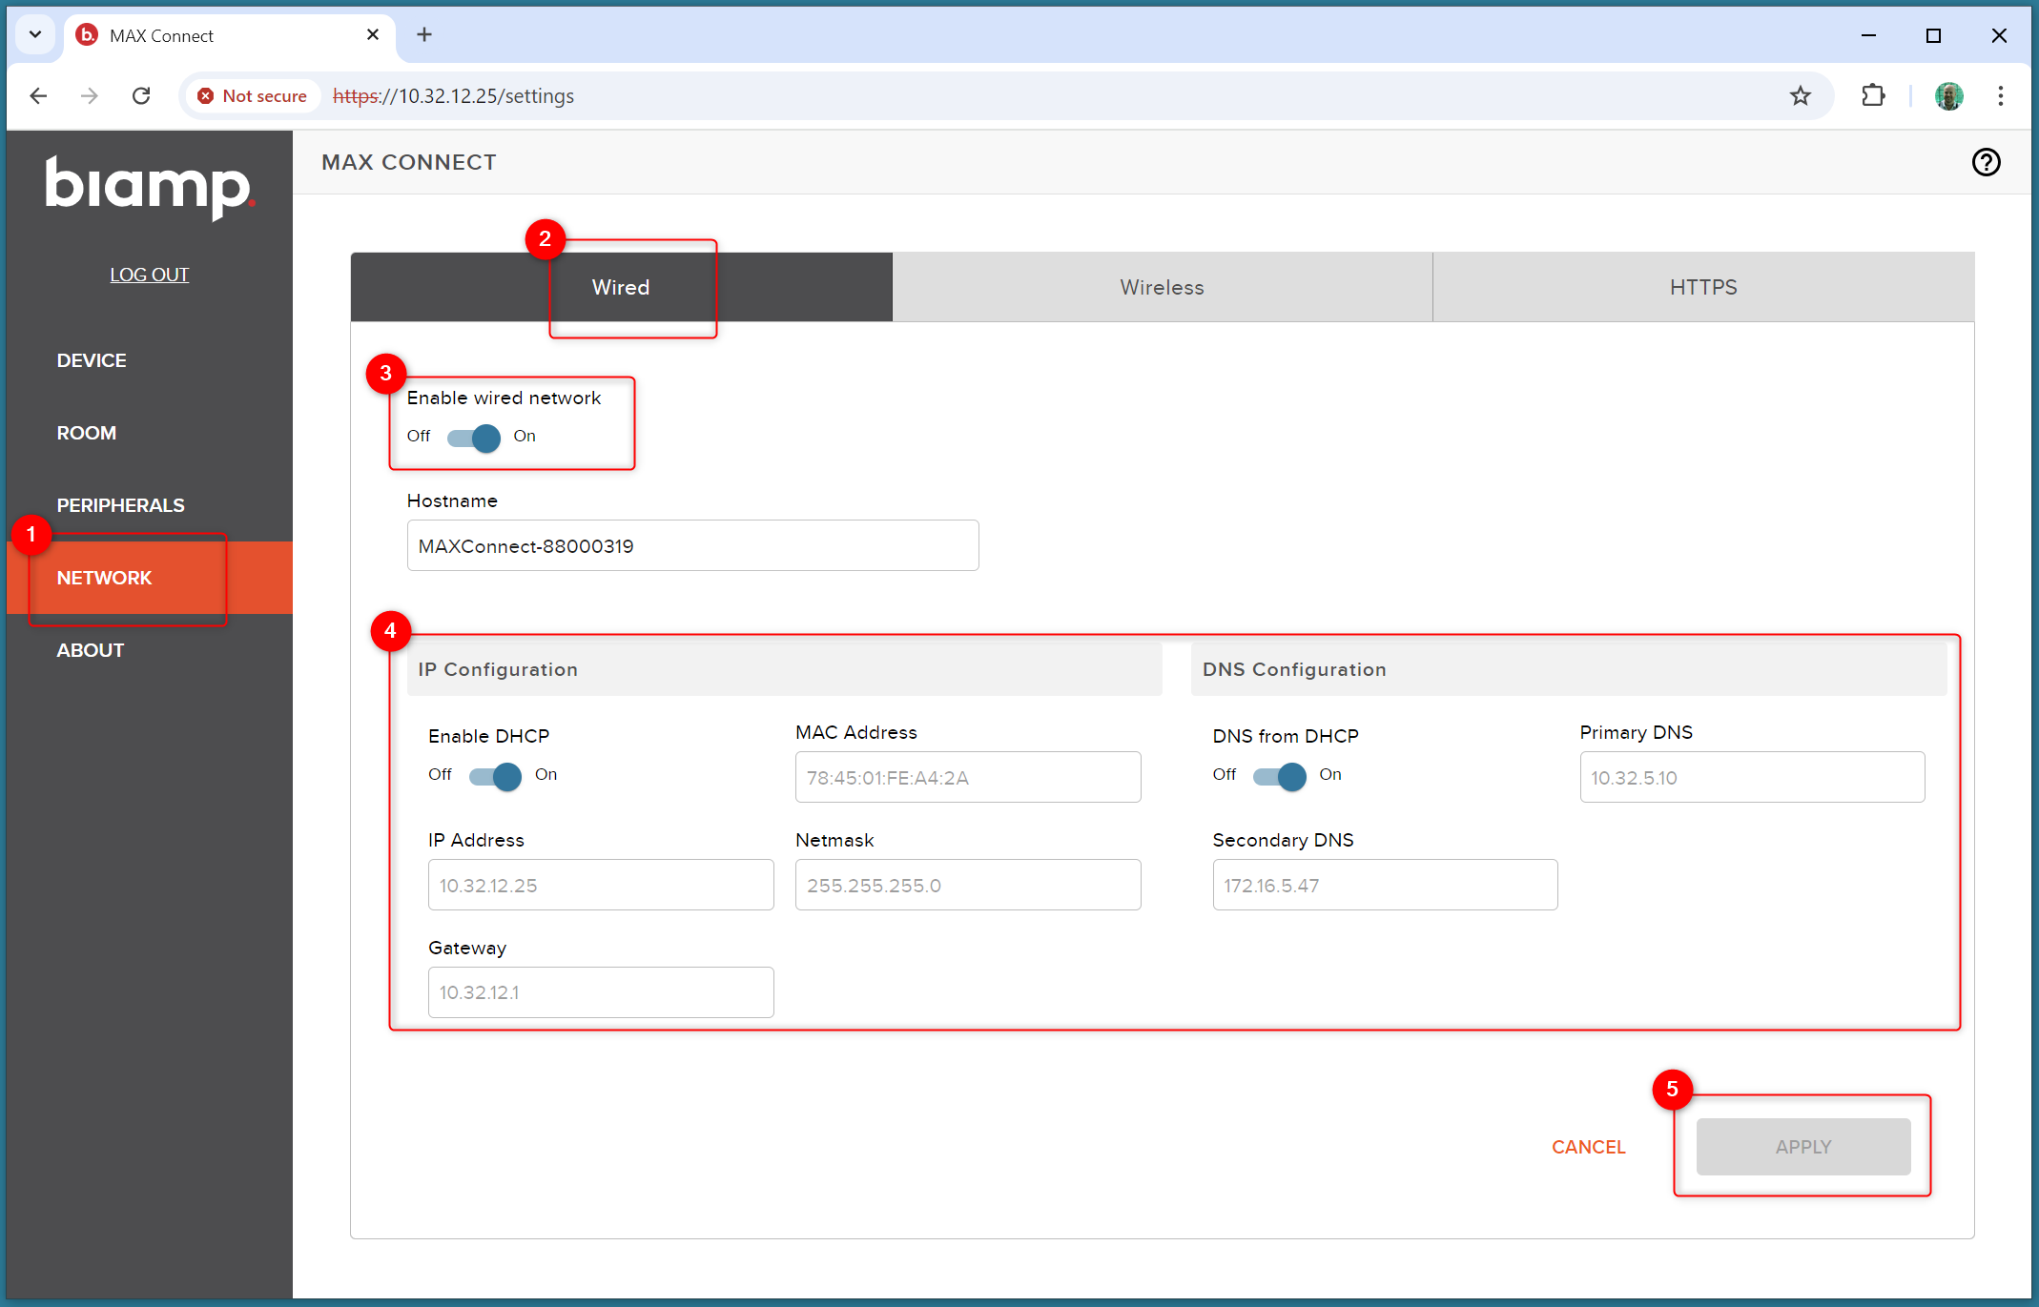Open a new browser tab
2039x1307 pixels.
(424, 35)
